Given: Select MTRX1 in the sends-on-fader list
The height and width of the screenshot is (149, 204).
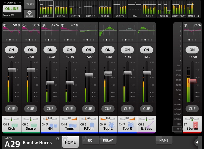Looking at the screenshot, I should [x=178, y=104].
